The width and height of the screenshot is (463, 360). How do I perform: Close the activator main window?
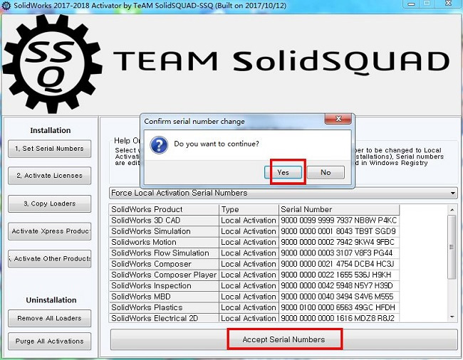pyautogui.click(x=449, y=4)
